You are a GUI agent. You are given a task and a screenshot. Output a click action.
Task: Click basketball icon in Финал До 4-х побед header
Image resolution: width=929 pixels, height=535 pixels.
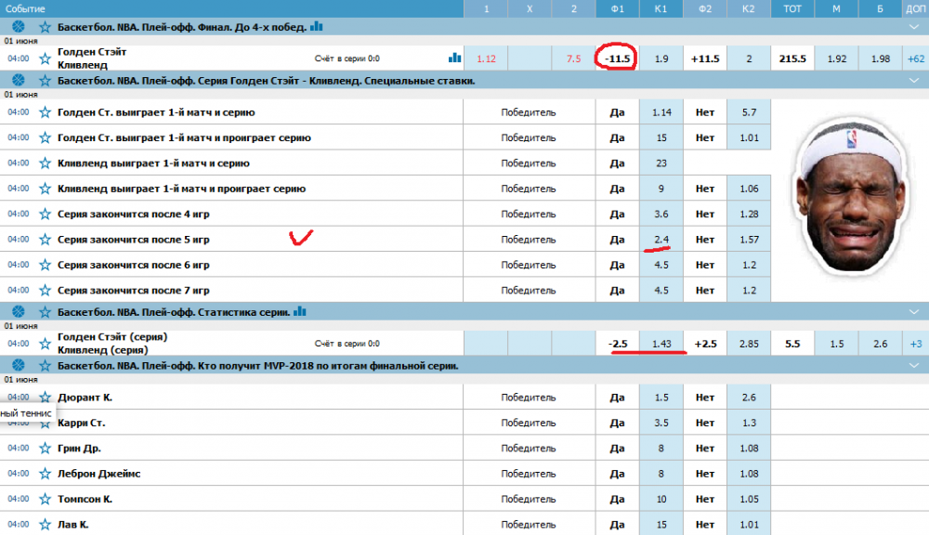(20, 27)
